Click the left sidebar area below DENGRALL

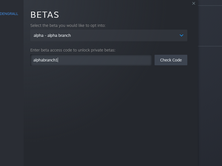point(12,83)
